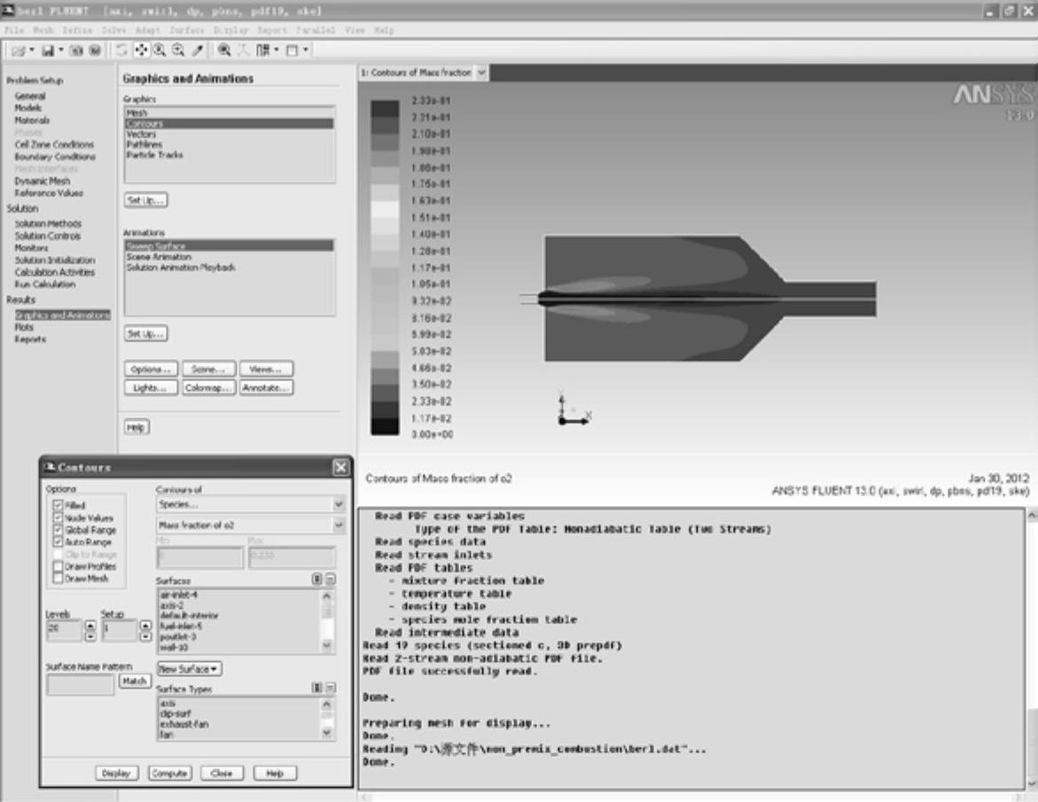Image resolution: width=1038 pixels, height=802 pixels.
Task: Enable the Draw Mesh checkbox
Action: (59, 579)
